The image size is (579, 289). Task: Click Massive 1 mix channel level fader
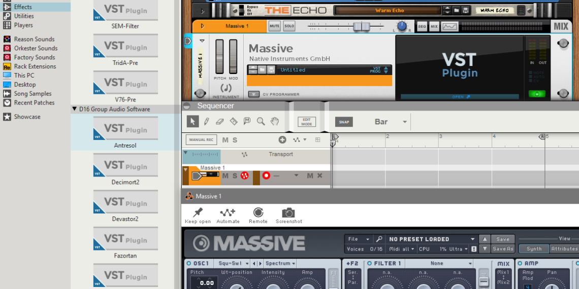(x=362, y=26)
